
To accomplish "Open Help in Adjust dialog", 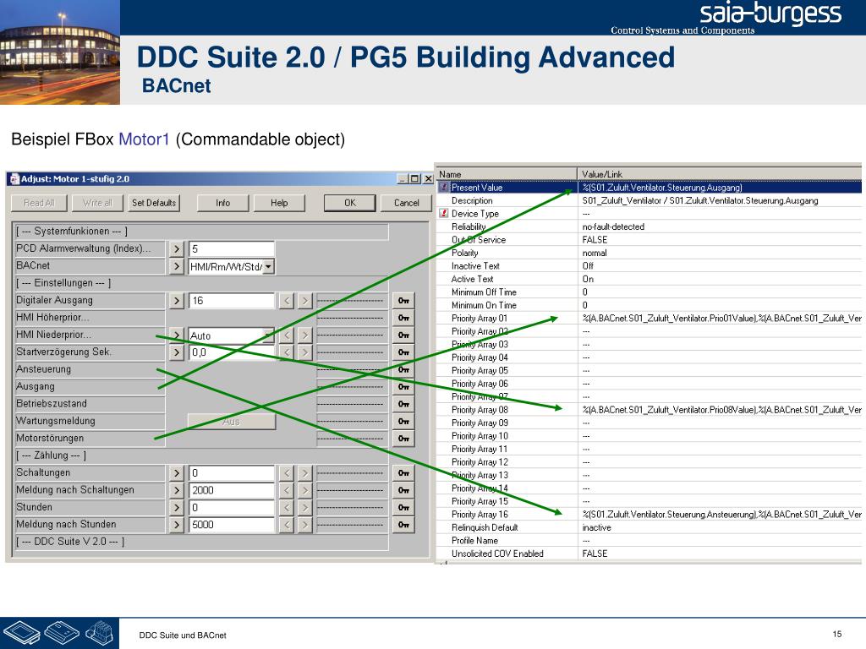I will 279,203.
